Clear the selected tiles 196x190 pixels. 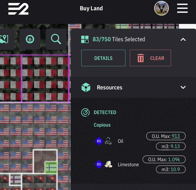150,58
